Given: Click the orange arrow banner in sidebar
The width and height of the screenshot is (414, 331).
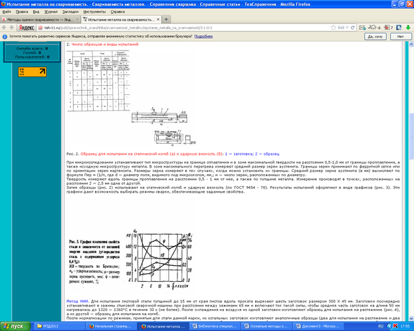Looking at the screenshot, I should coord(32,72).
